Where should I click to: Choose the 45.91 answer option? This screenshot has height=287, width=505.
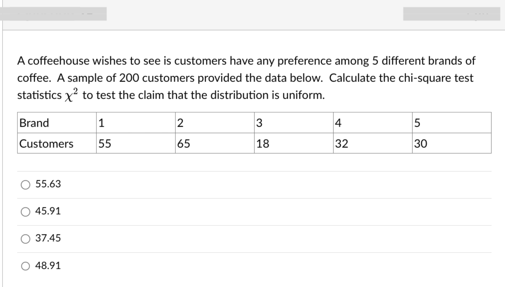pos(25,212)
